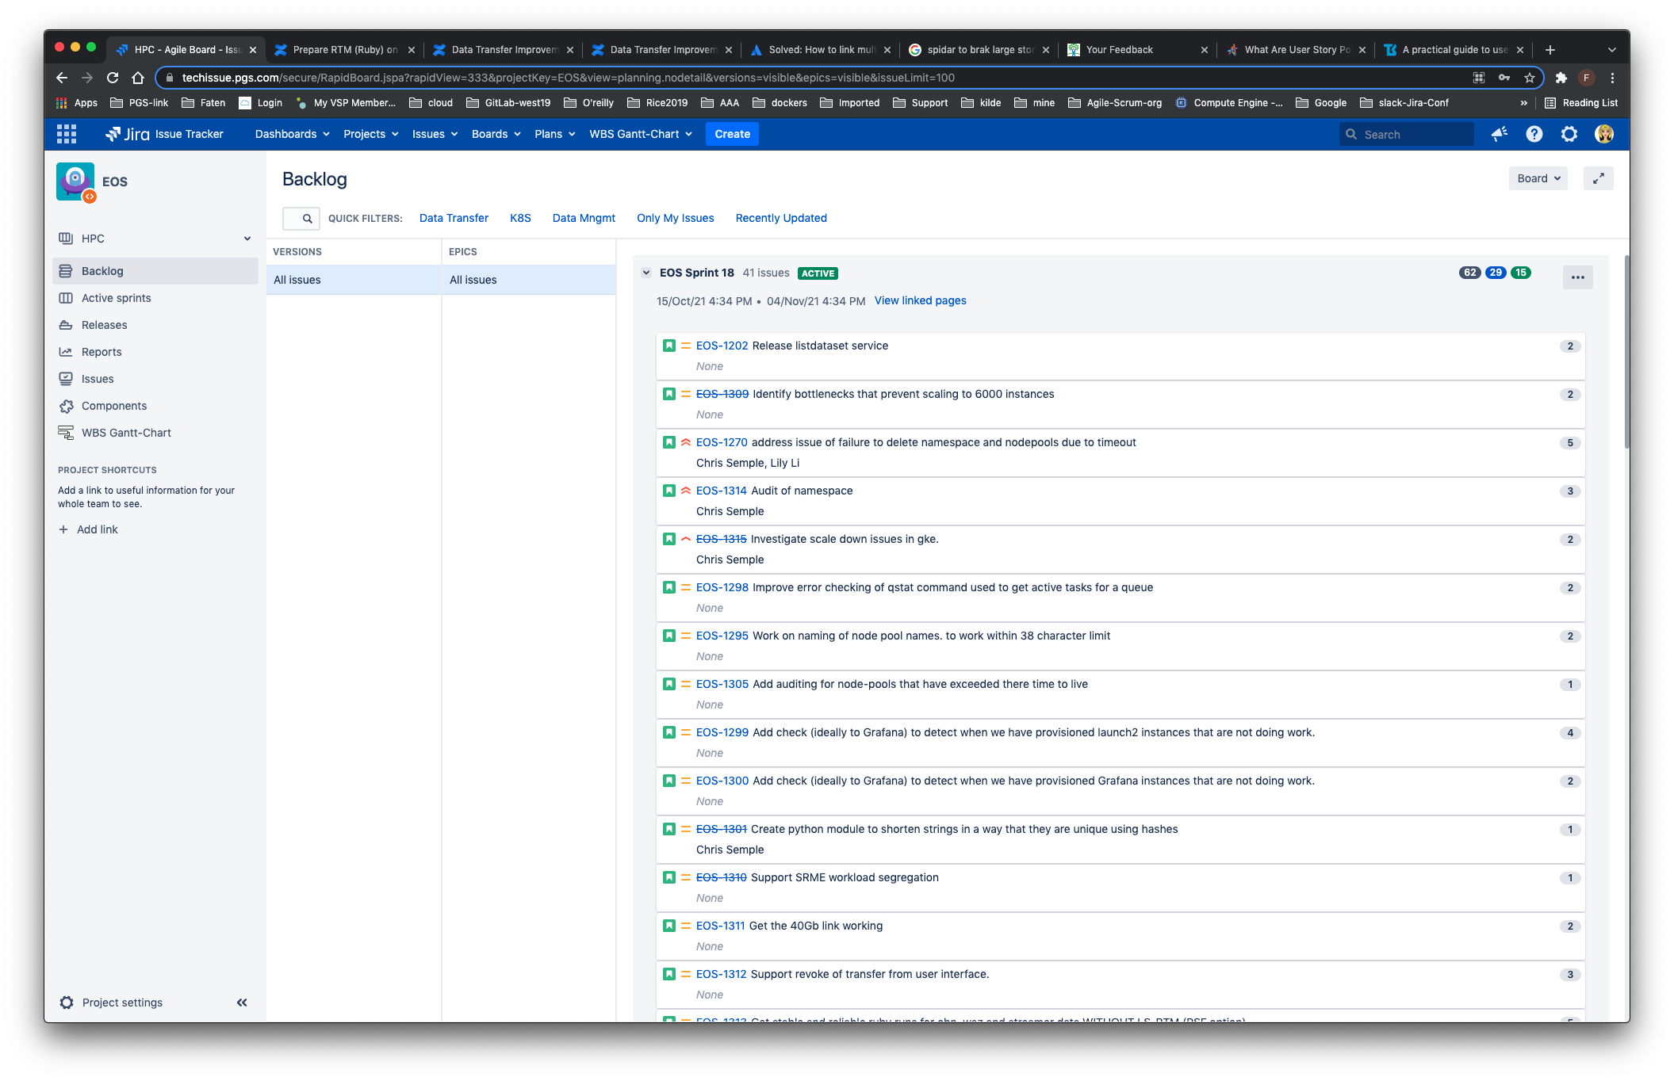Viewport: 1674px width, 1081px height.
Task: Open the Jira help question mark
Action: (x=1534, y=134)
